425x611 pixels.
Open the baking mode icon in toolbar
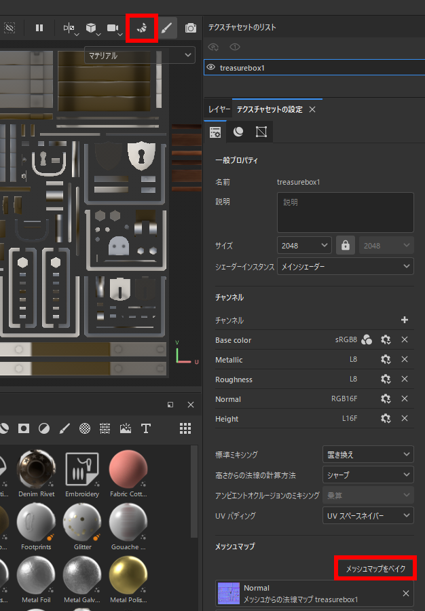pyautogui.click(x=142, y=28)
